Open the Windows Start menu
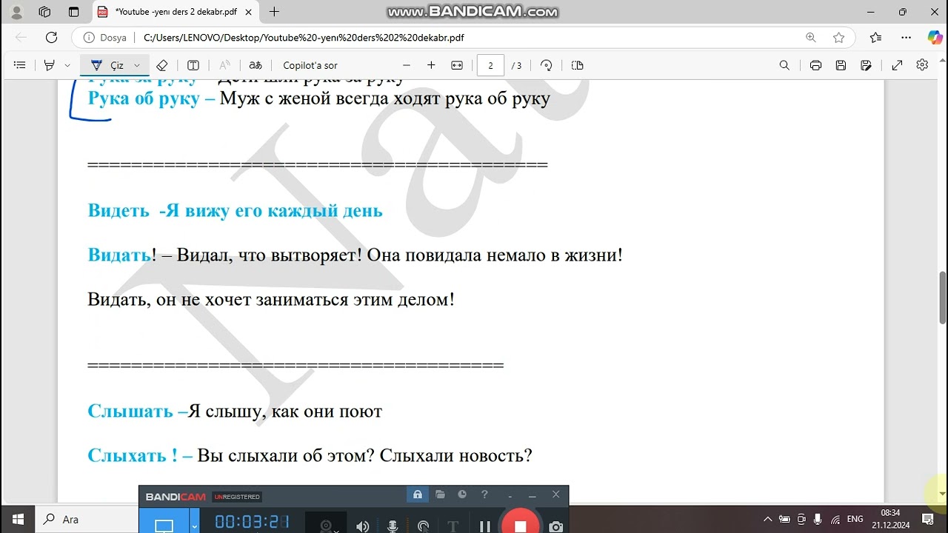 tap(18, 520)
